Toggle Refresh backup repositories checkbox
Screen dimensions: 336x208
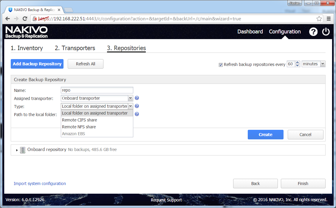tap(221, 65)
